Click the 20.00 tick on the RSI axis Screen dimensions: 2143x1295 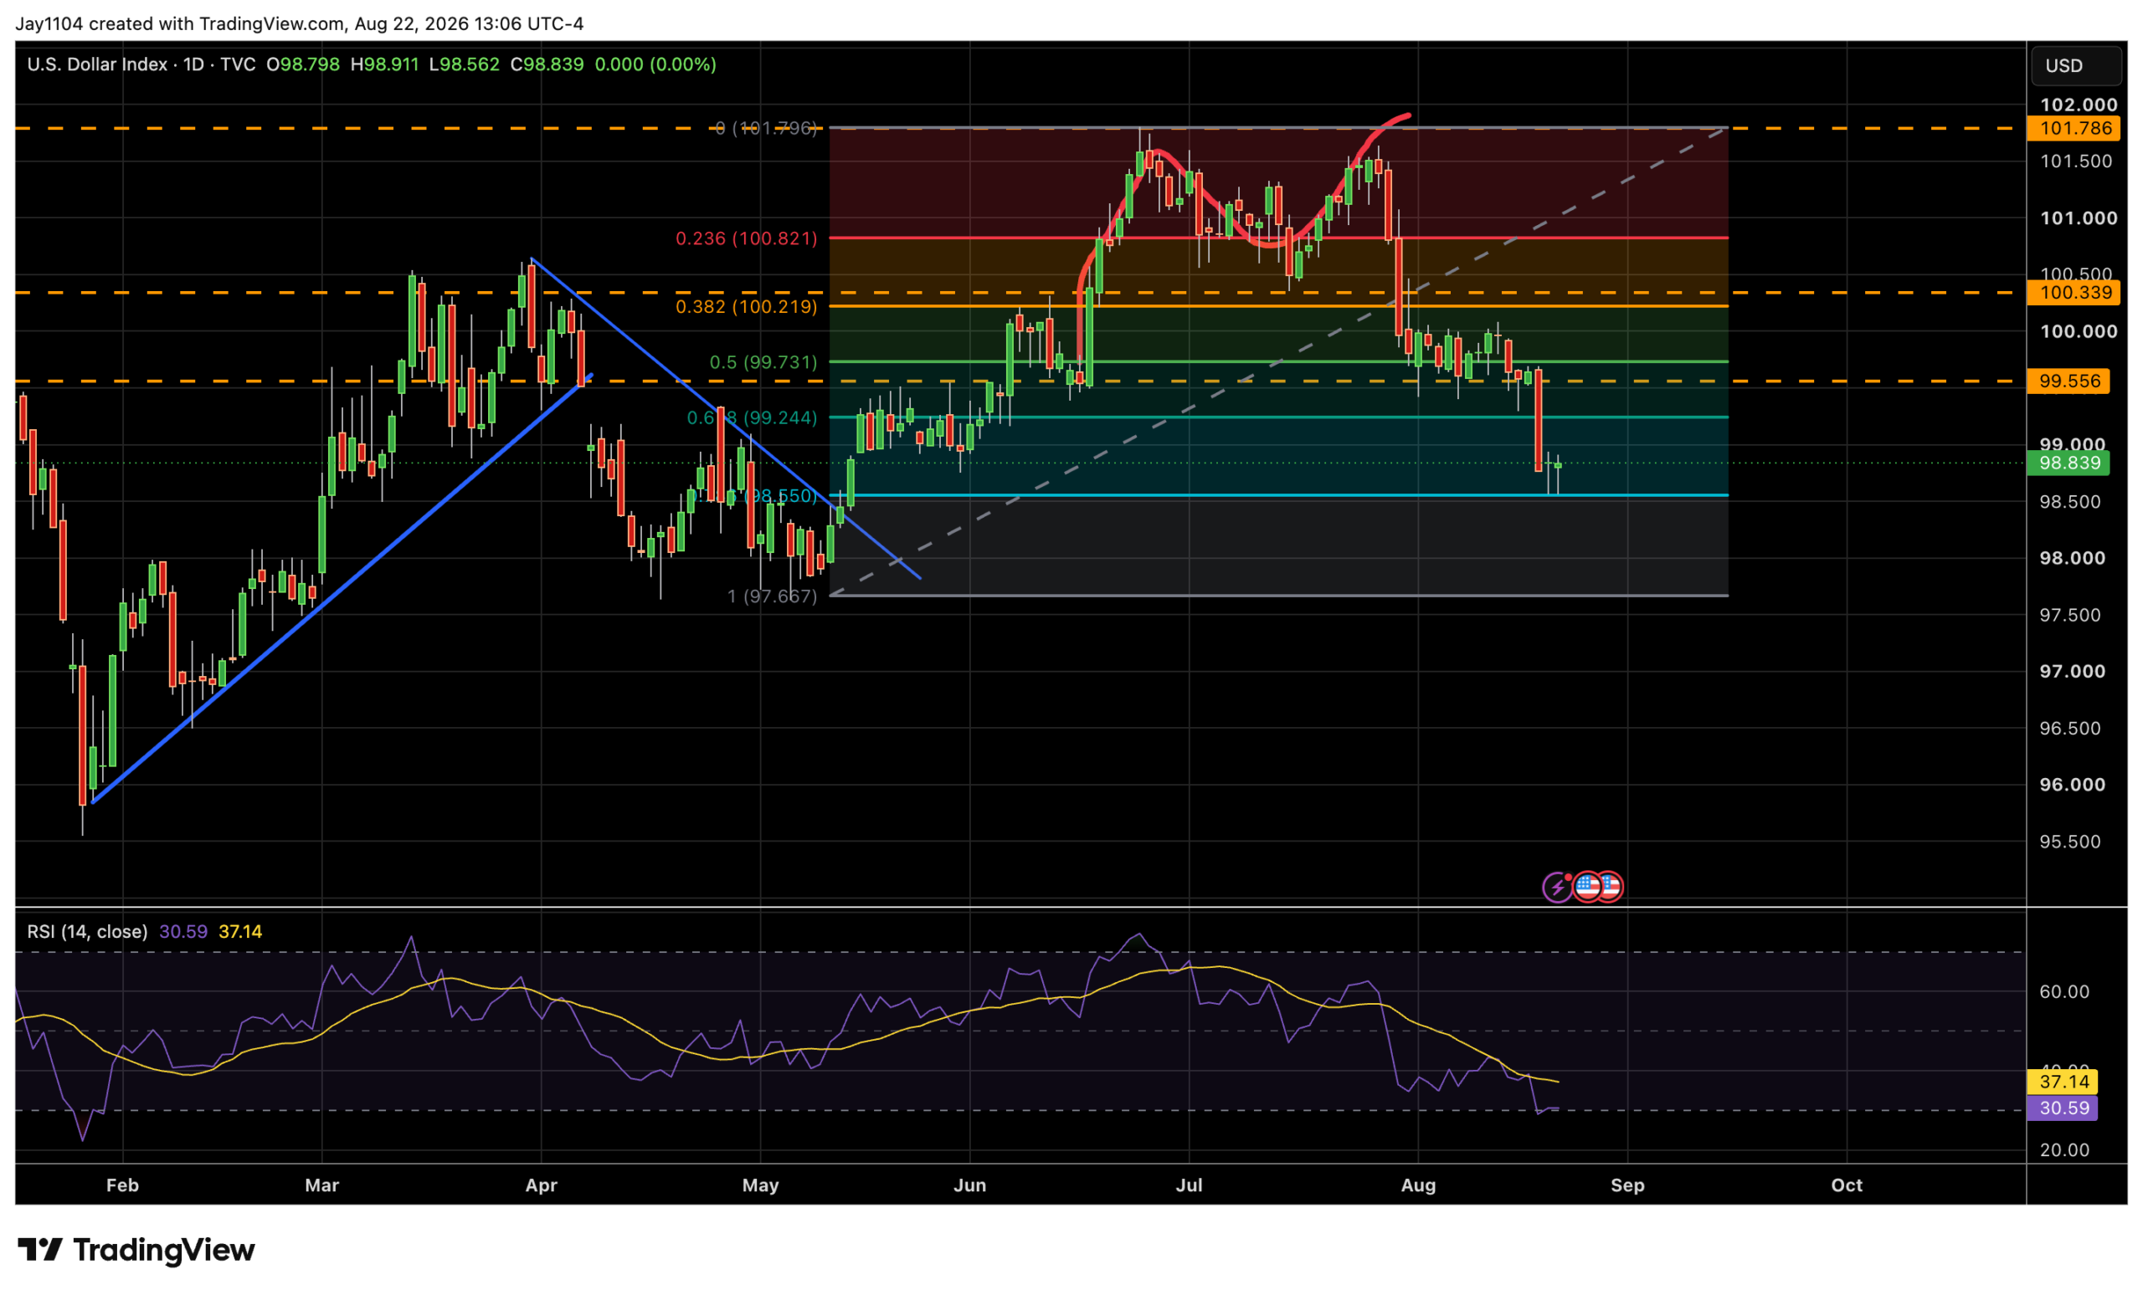click(2063, 1151)
